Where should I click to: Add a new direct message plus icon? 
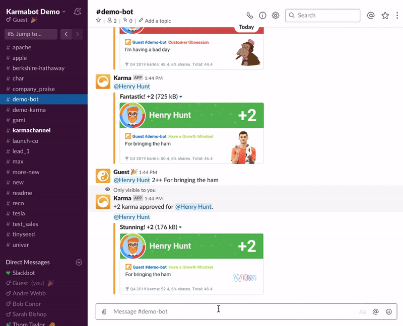[x=79, y=262]
